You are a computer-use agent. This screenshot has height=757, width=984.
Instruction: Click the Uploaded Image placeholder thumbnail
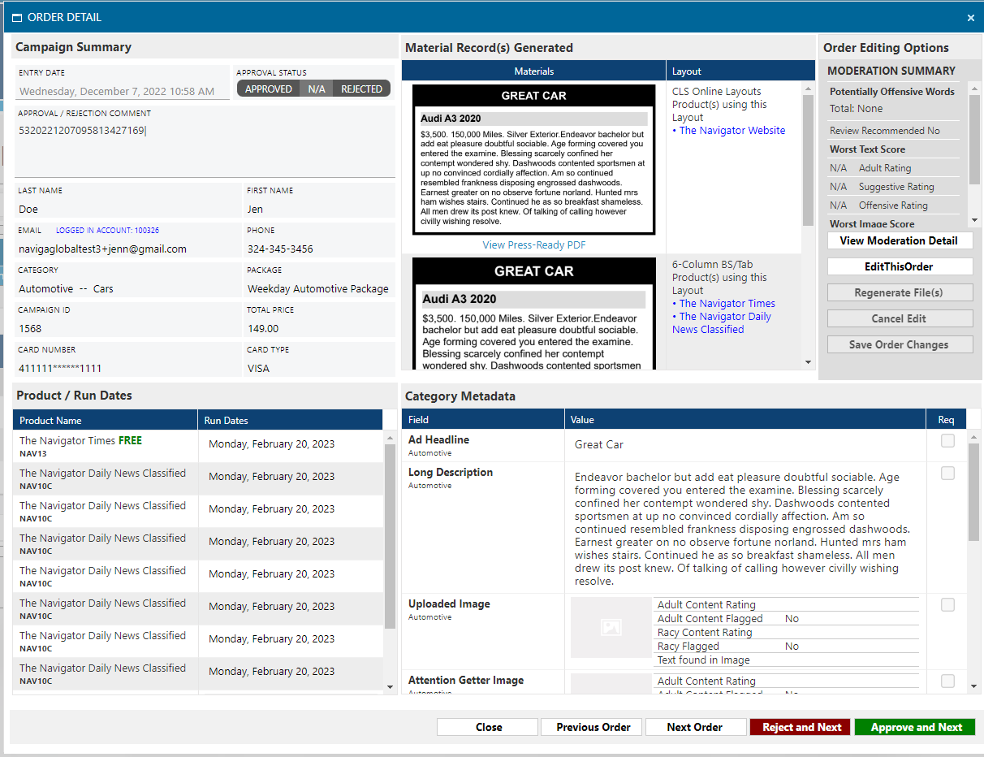611,627
